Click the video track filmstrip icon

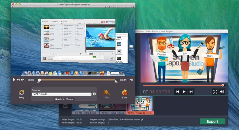[x=65, y=106]
